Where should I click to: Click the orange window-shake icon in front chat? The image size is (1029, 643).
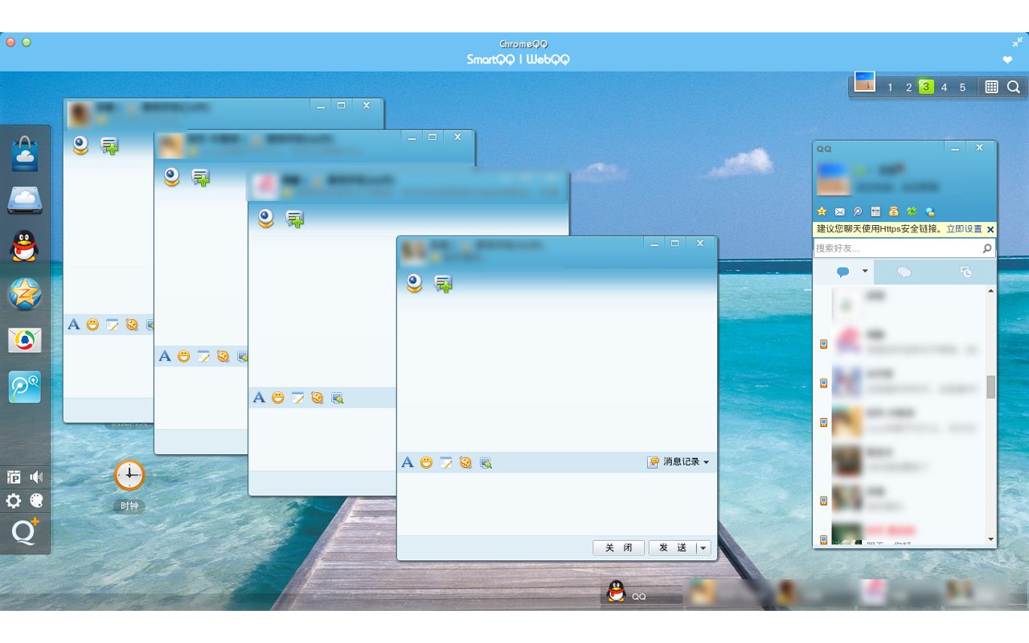tap(465, 462)
